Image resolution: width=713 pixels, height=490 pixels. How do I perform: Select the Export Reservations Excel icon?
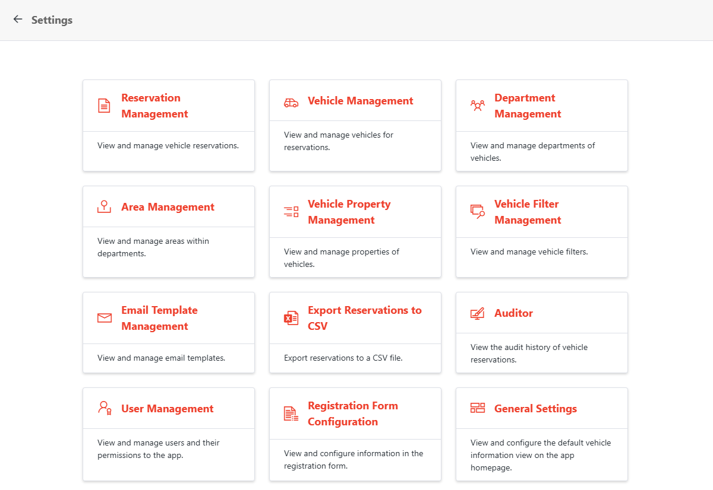point(291,317)
